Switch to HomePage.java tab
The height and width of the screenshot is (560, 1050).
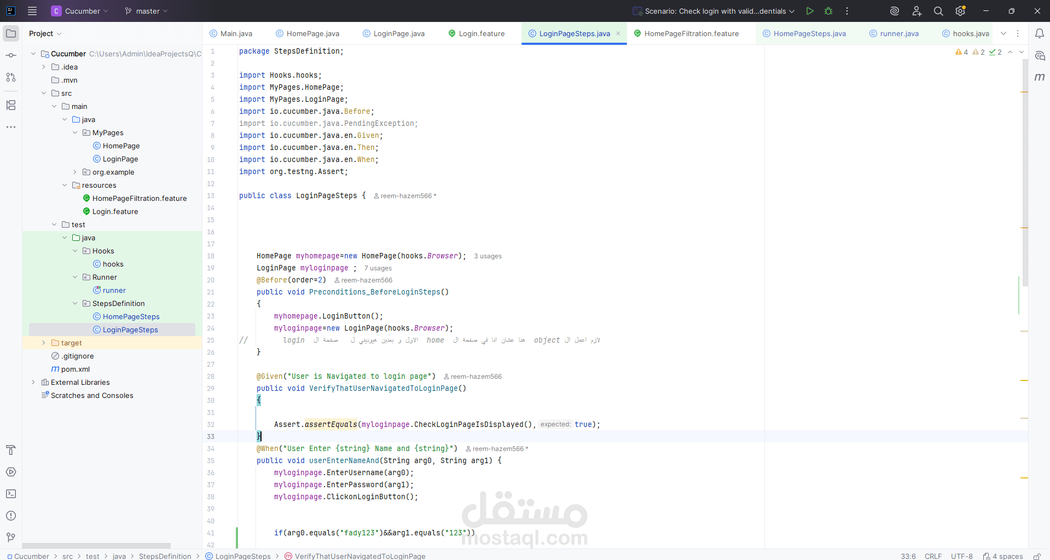point(308,33)
